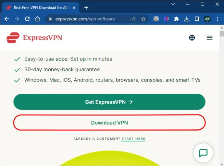224x166 pixels.
Task: Open the language globe selector
Action: pos(192,38)
